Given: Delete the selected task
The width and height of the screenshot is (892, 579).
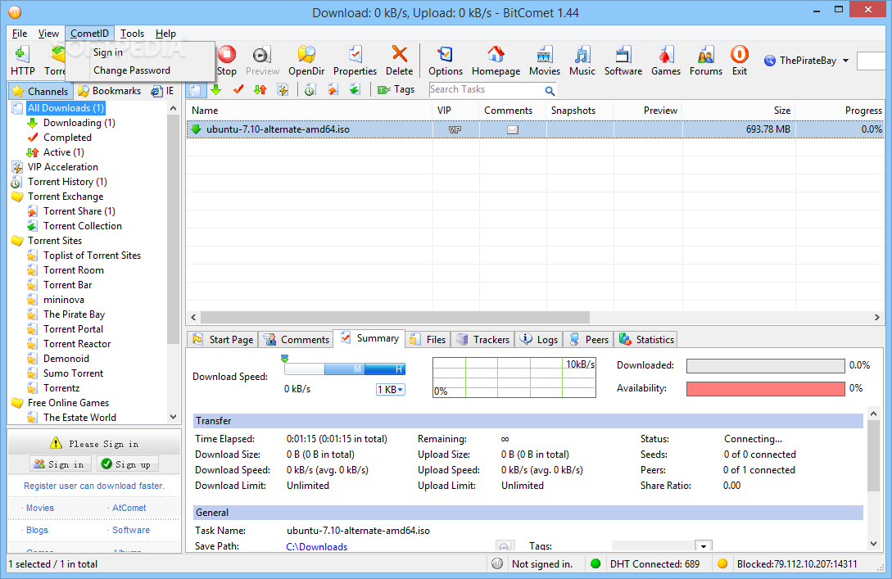Looking at the screenshot, I should (x=400, y=61).
